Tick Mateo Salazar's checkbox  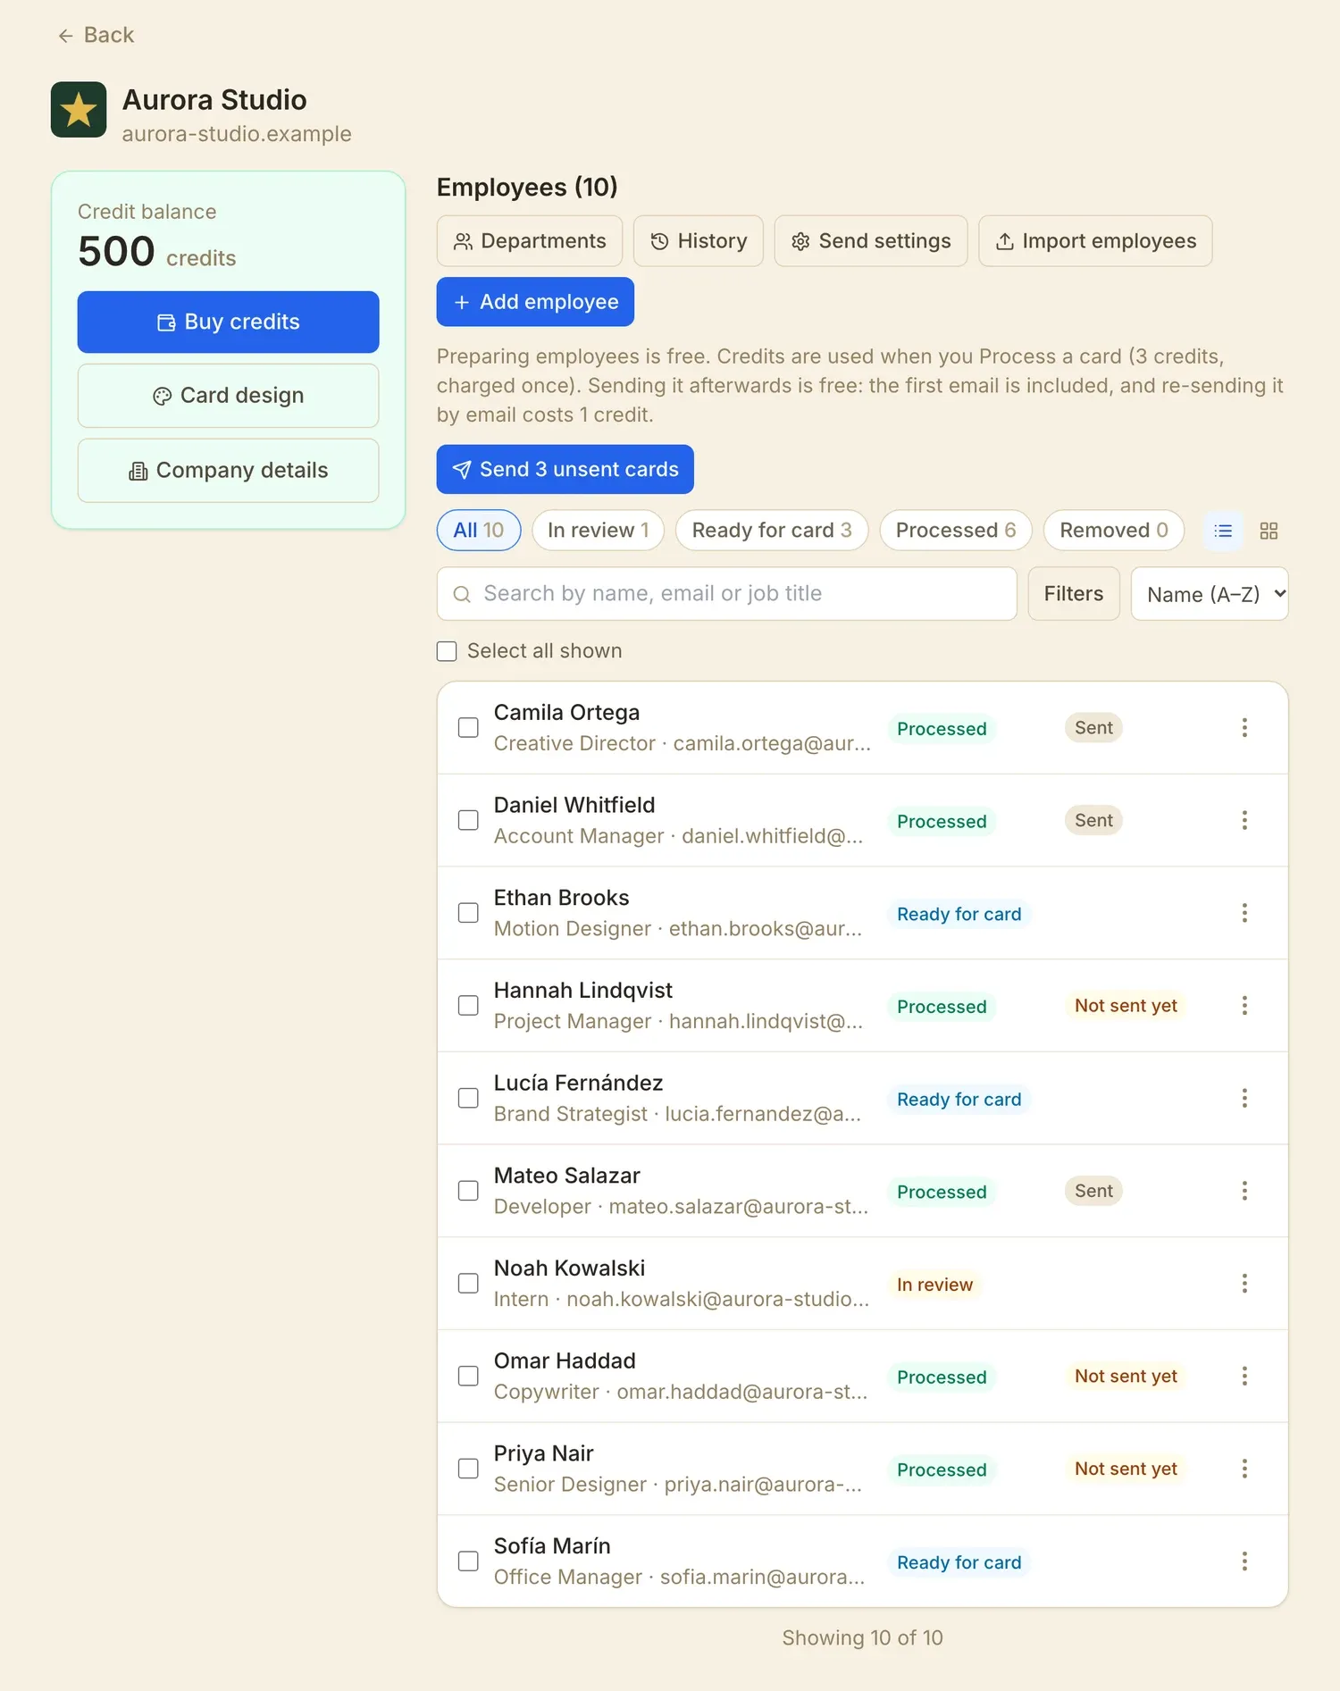468,1191
